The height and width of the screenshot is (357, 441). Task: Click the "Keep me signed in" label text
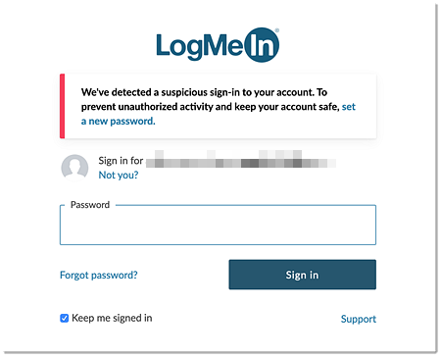pos(112,318)
